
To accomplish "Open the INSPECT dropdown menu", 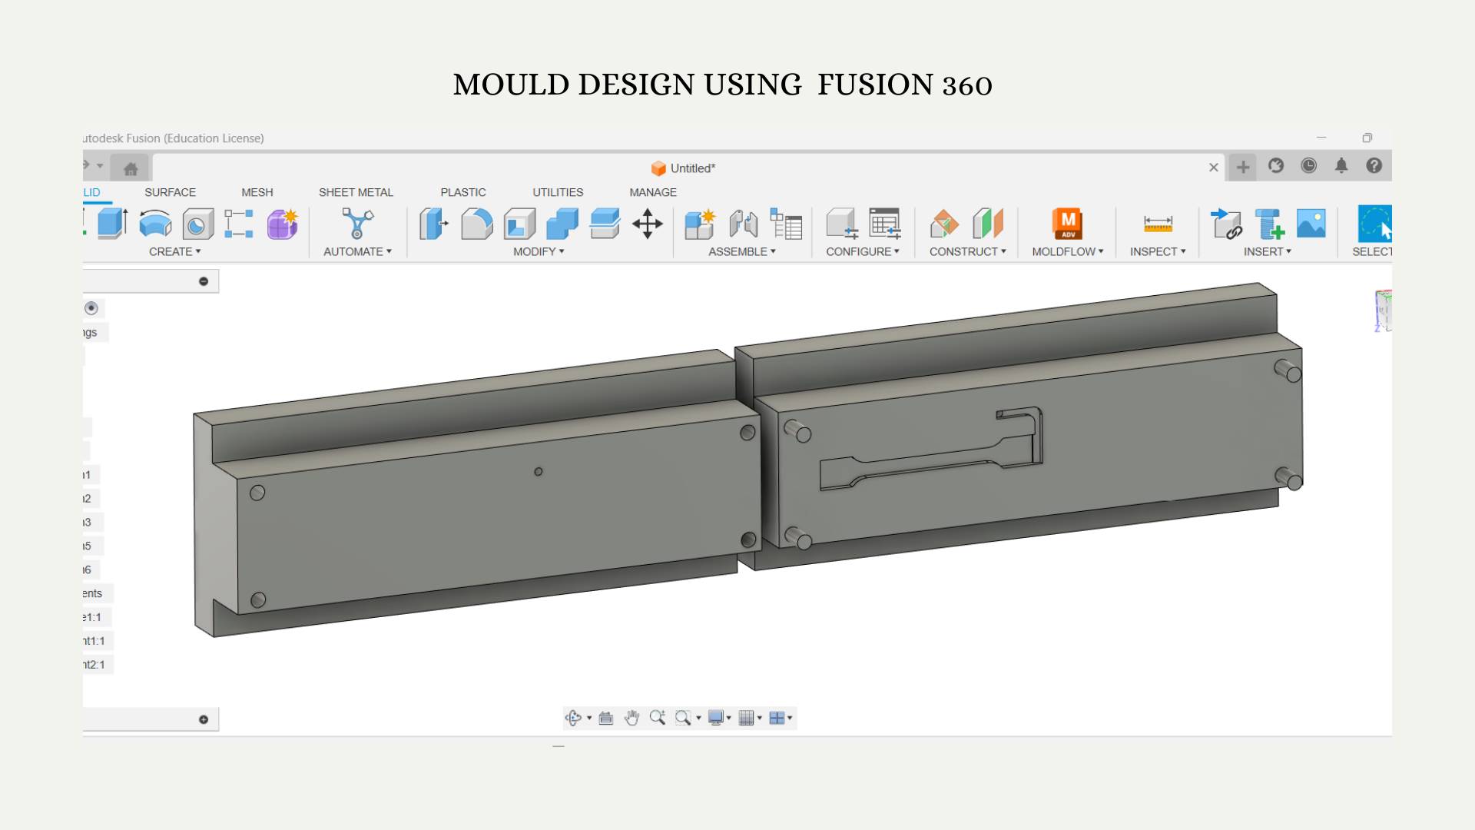I will click(1158, 251).
